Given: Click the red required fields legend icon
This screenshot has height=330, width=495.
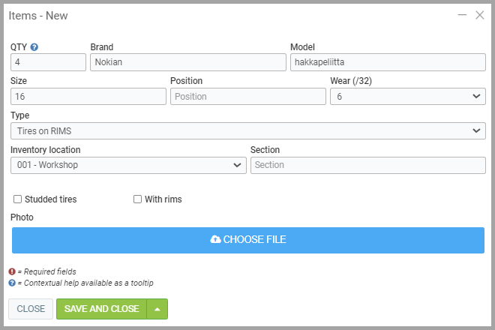Looking at the screenshot, I should point(12,271).
